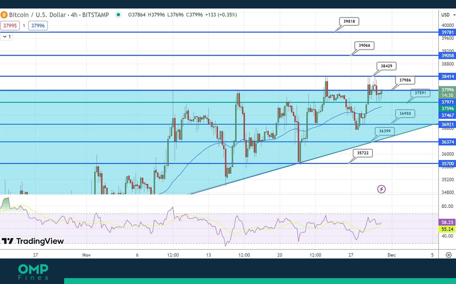Open the USD currency dropdown
This screenshot has width=456, height=284.
(448, 15)
